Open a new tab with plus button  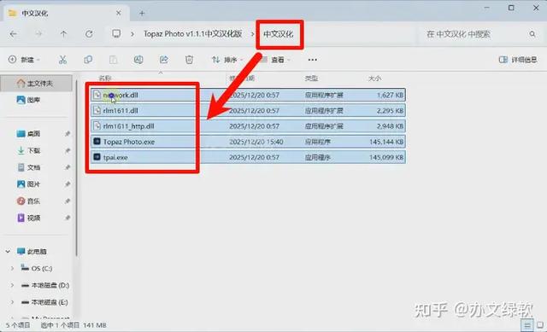point(142,14)
